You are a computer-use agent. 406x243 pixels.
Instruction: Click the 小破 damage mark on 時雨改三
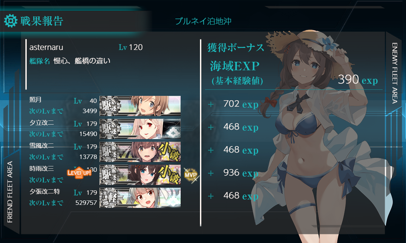point(170,174)
